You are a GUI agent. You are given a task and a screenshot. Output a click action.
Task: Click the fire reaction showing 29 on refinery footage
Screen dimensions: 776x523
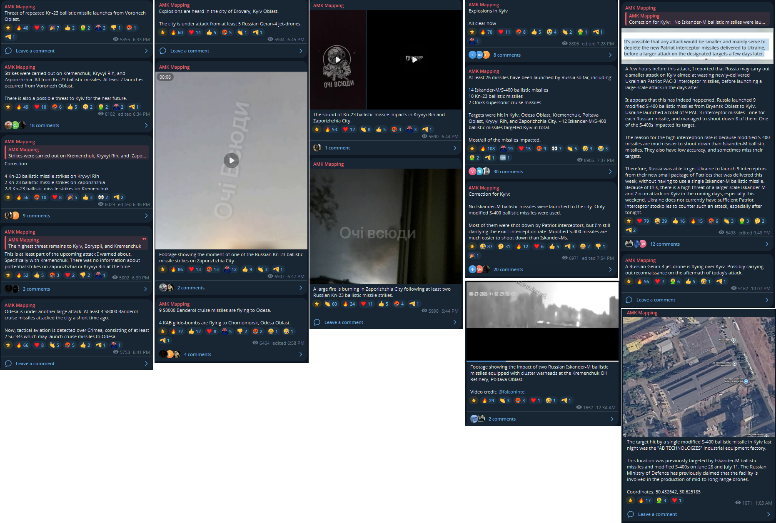(488, 401)
